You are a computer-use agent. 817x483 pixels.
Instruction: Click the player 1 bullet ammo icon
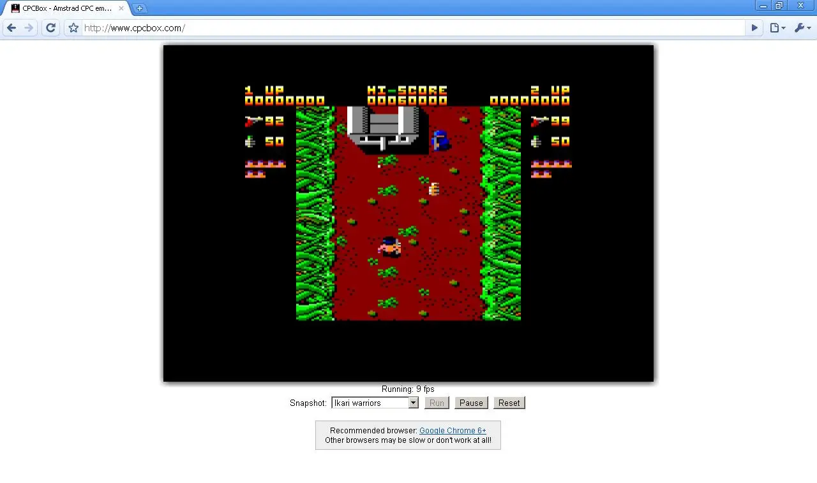click(253, 120)
